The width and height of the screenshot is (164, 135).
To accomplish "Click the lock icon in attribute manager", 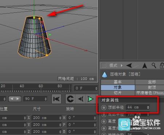I will (x=162, y=65).
